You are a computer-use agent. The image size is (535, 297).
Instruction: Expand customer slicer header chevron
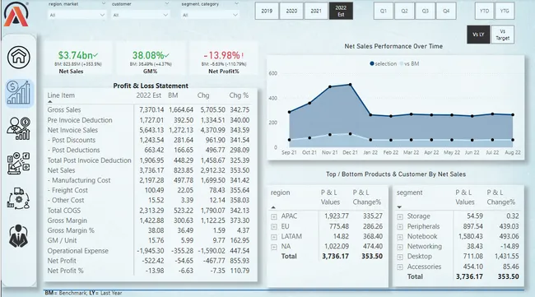pos(167,4)
